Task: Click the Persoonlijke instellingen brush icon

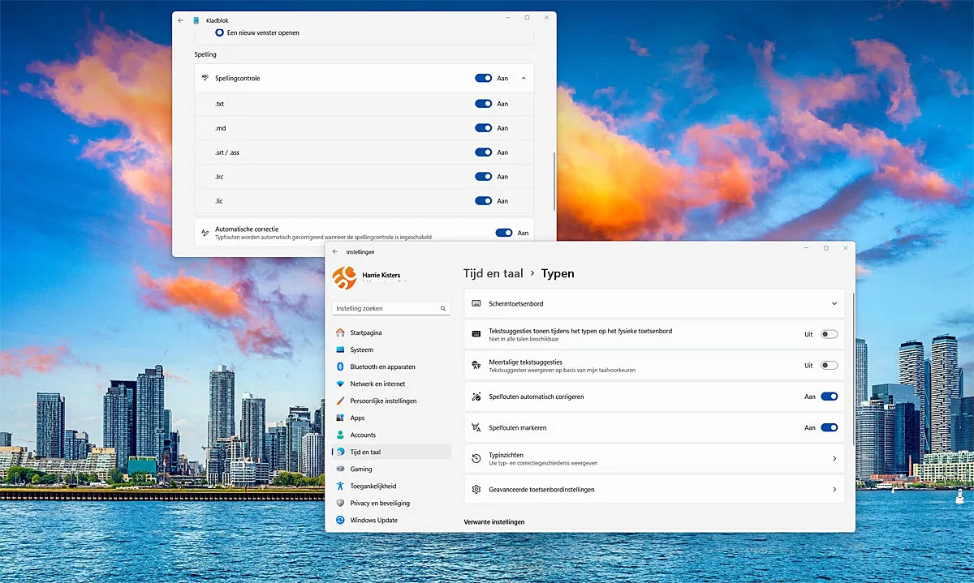Action: pos(340,401)
